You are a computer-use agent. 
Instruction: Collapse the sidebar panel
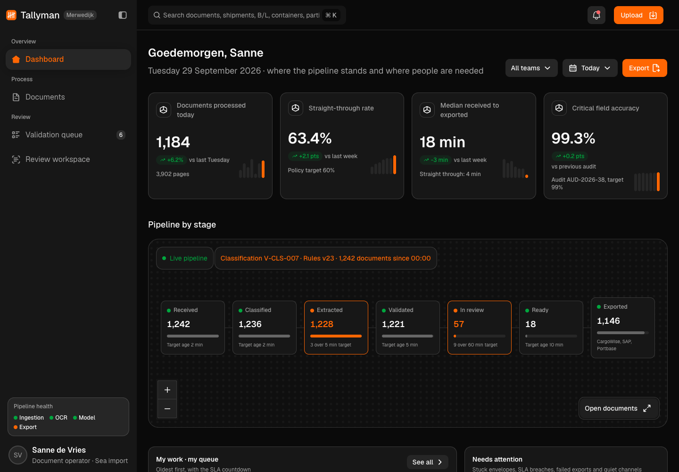[x=123, y=15]
